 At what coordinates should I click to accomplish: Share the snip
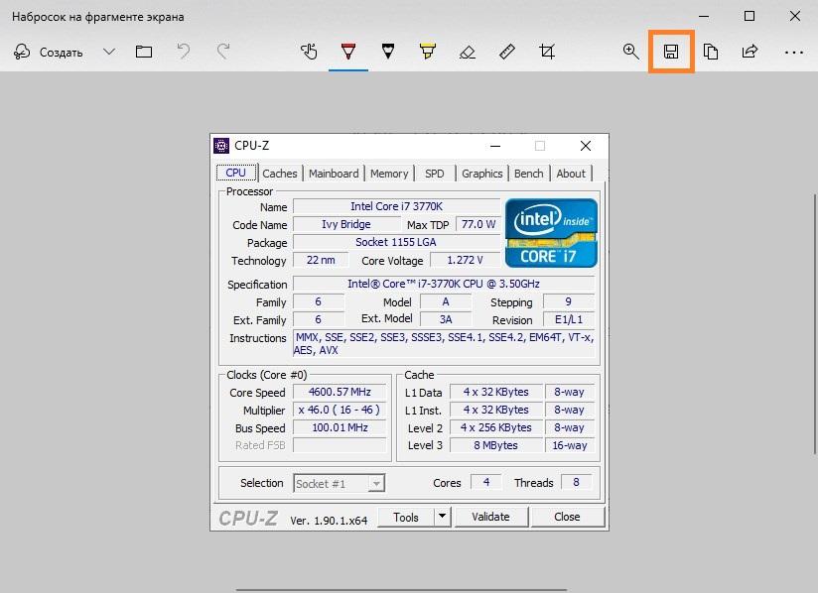[750, 52]
